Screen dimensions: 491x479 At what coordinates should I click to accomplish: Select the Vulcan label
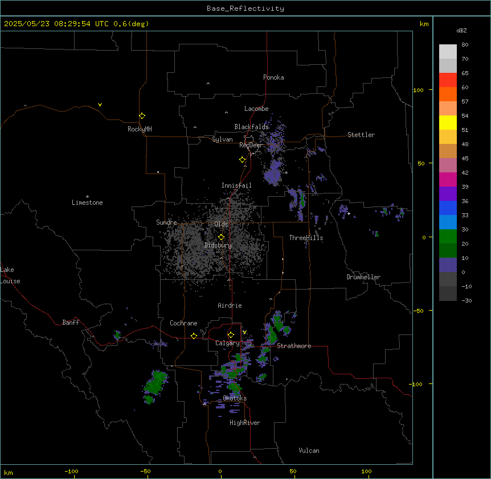[309, 451]
